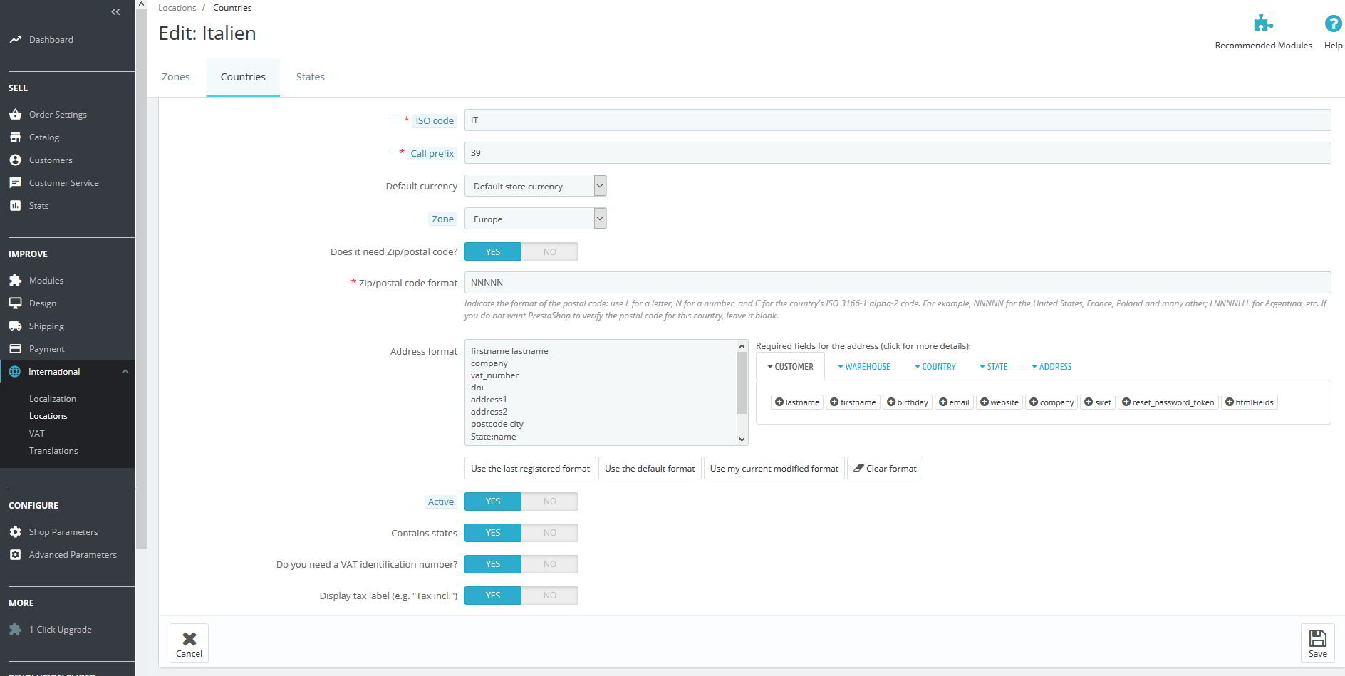Viewport: 1345px width, 676px height.
Task: Switch to the States tab
Action: (x=311, y=77)
